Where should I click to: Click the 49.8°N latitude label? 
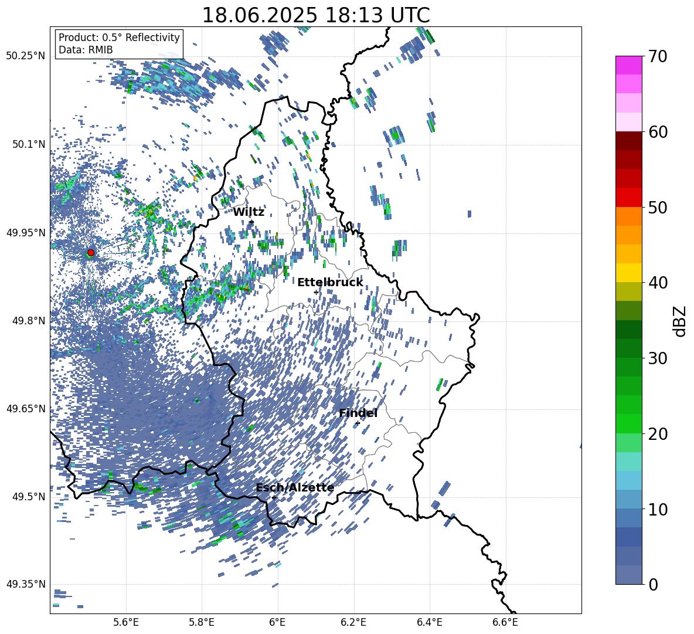[29, 321]
